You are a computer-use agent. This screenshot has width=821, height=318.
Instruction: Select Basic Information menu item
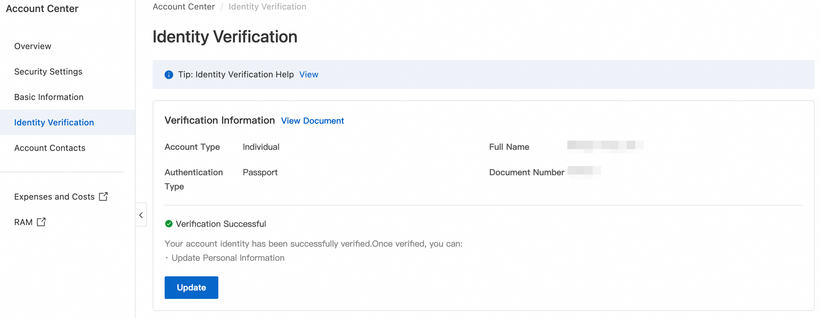coord(49,97)
